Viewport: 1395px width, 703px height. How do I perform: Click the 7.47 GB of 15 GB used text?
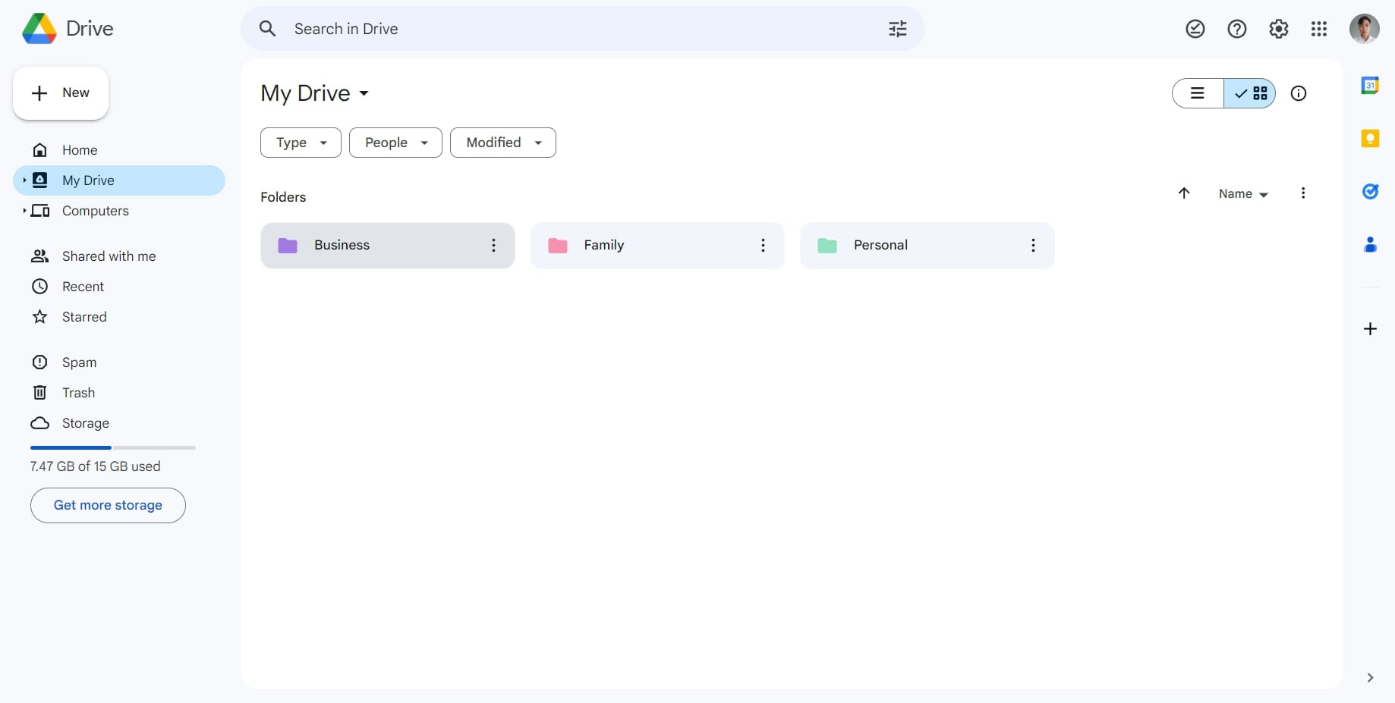coord(95,466)
